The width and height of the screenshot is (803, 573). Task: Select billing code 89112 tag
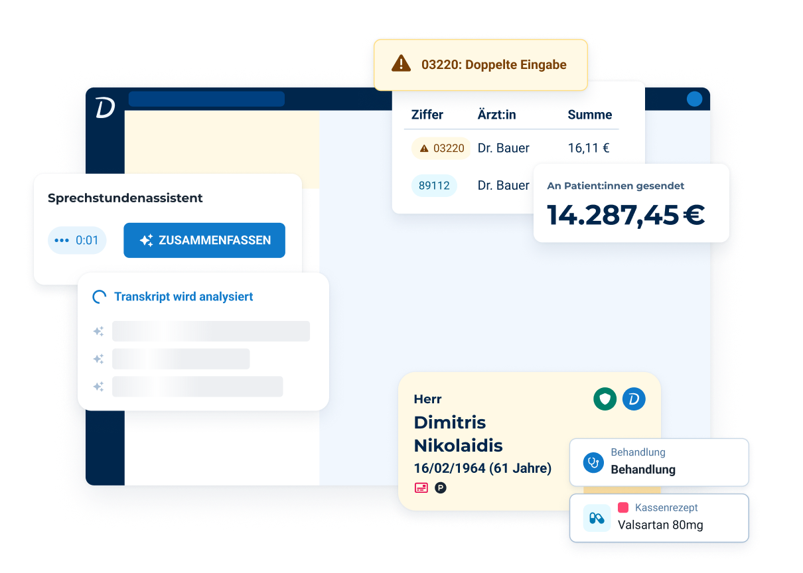[x=434, y=186]
